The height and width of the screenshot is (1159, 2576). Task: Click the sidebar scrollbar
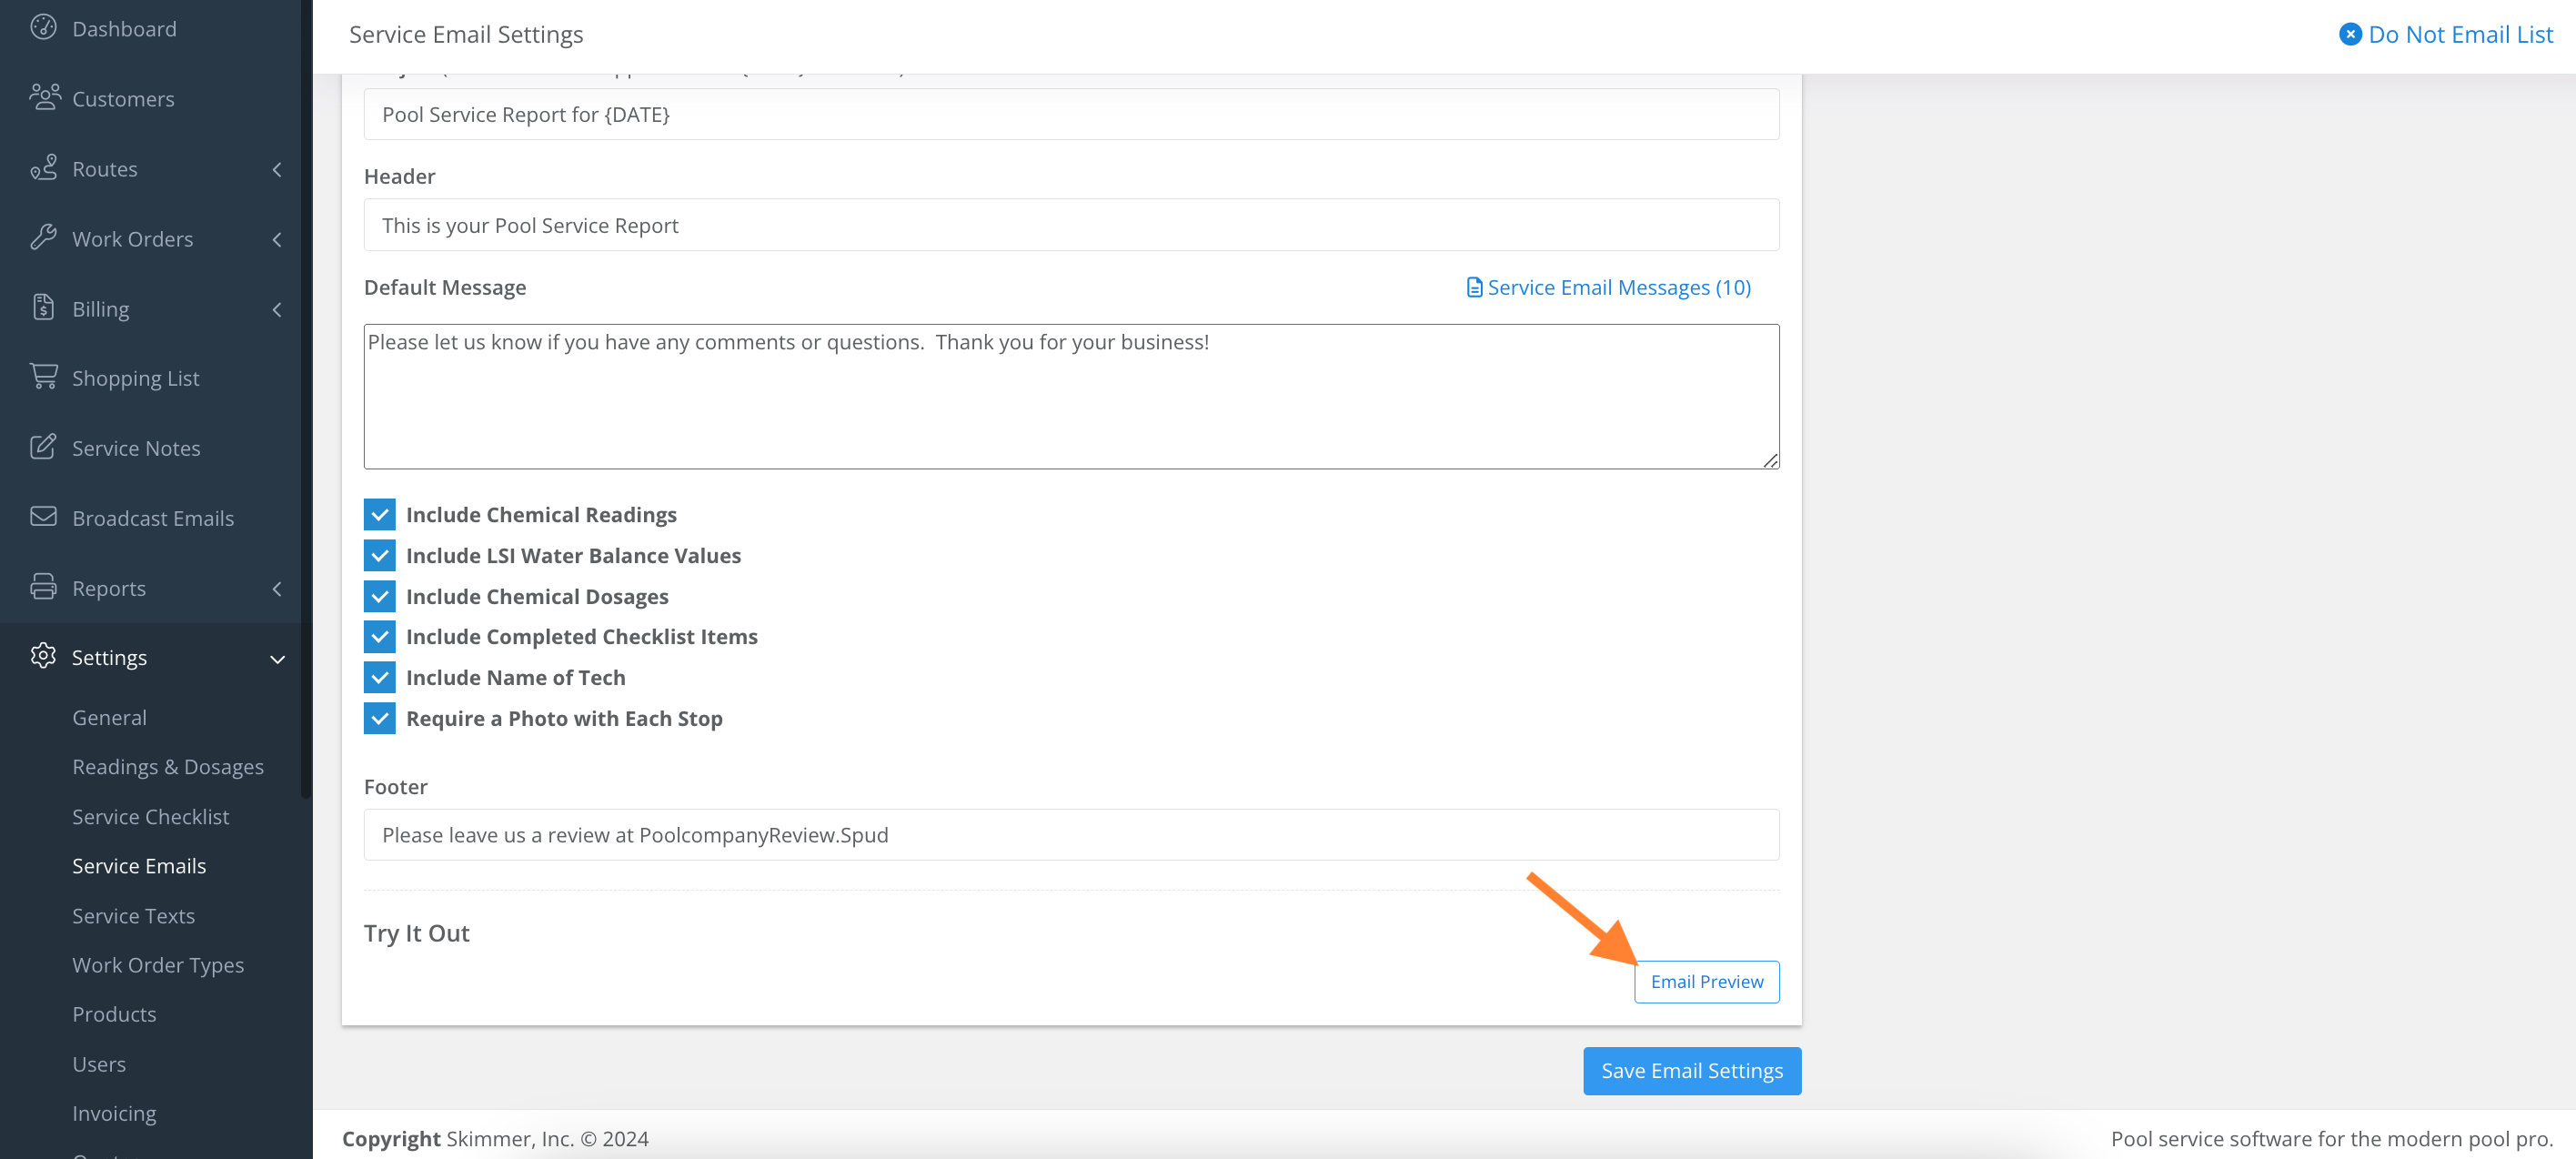[305, 400]
